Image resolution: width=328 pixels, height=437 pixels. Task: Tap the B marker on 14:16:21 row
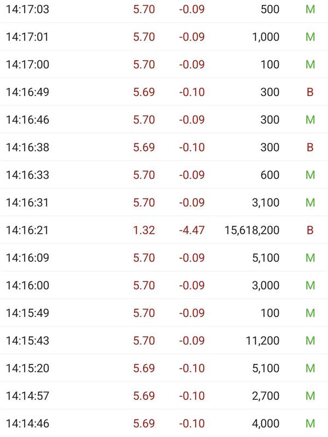[310, 230]
